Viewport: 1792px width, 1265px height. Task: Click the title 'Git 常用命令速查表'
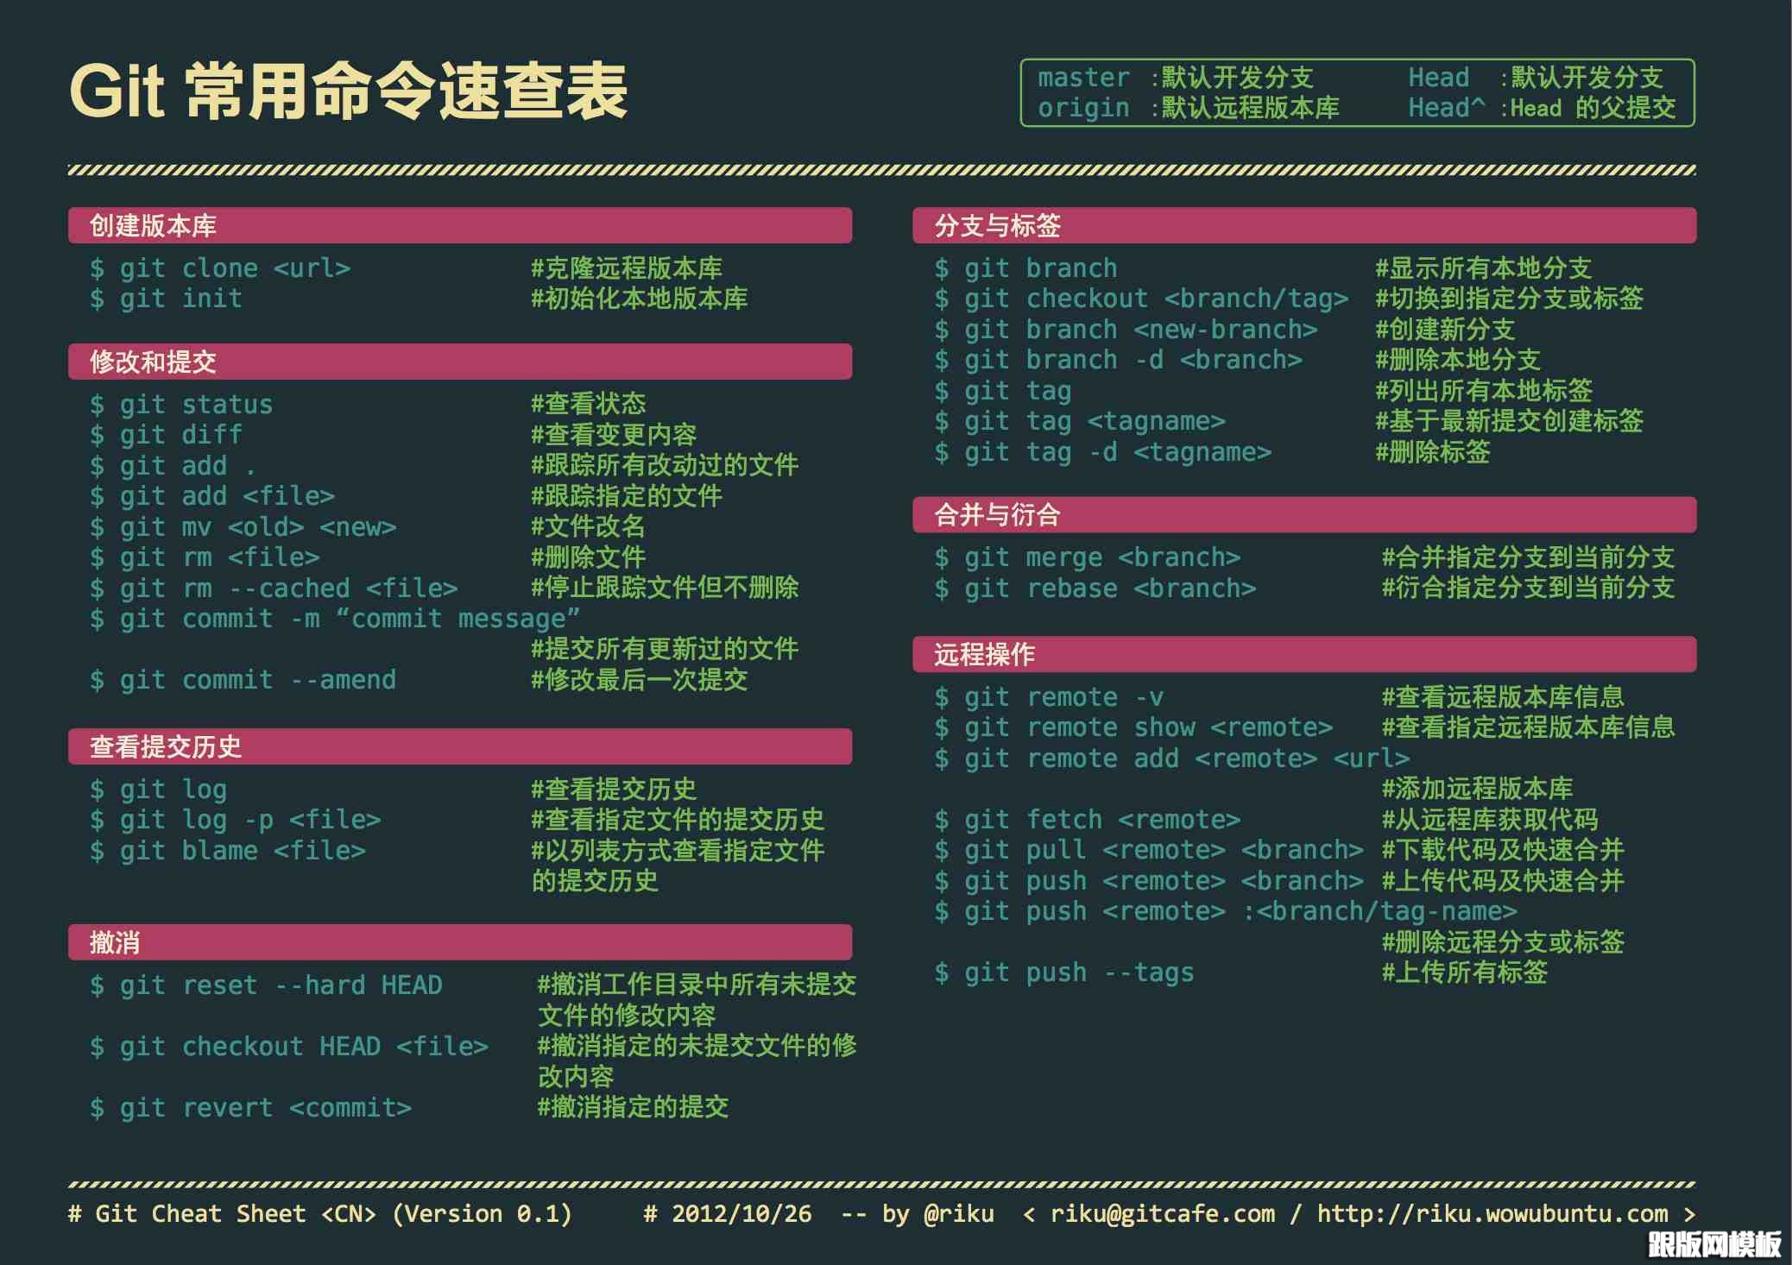[348, 91]
